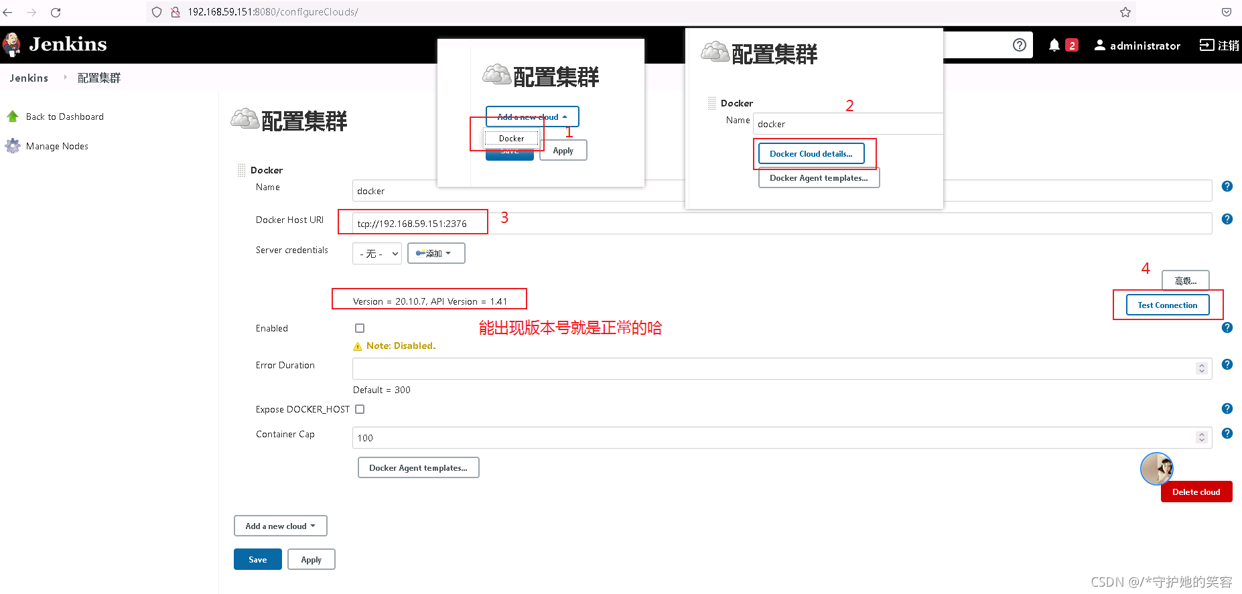Screen dimensions: 1242x594
Task: Click help icon for Error Duration
Action: click(x=1227, y=364)
